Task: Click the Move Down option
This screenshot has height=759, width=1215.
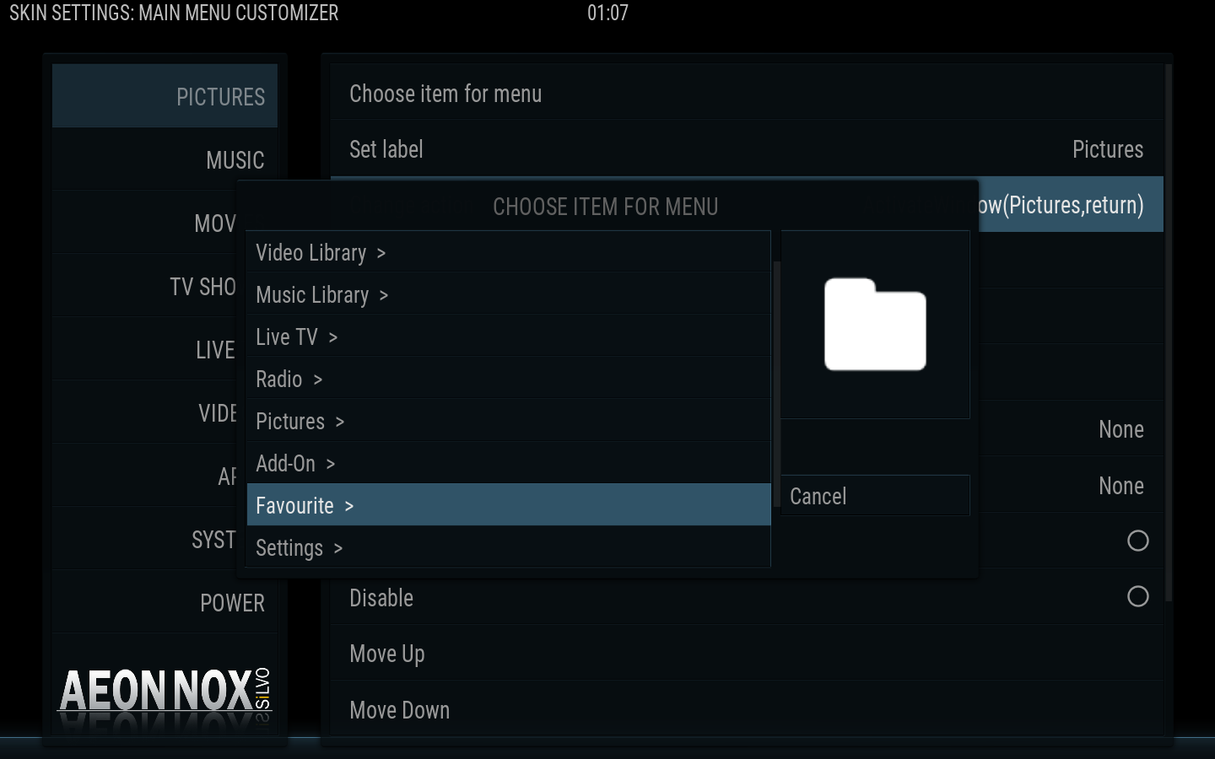Action: (x=747, y=710)
